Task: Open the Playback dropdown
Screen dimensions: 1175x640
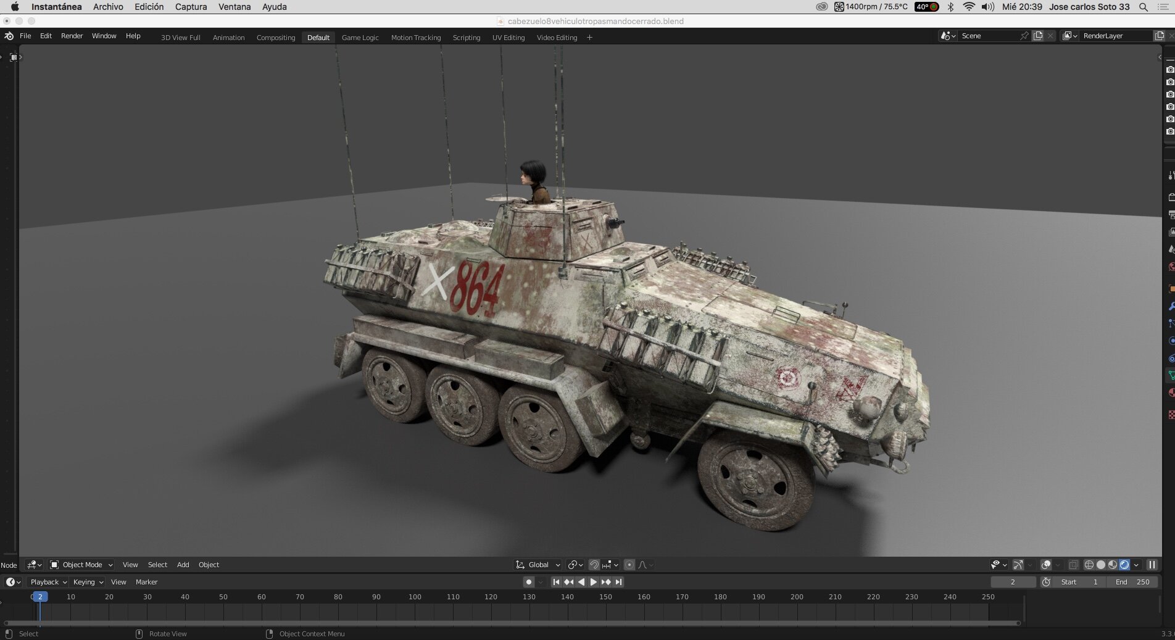Action: pos(48,582)
